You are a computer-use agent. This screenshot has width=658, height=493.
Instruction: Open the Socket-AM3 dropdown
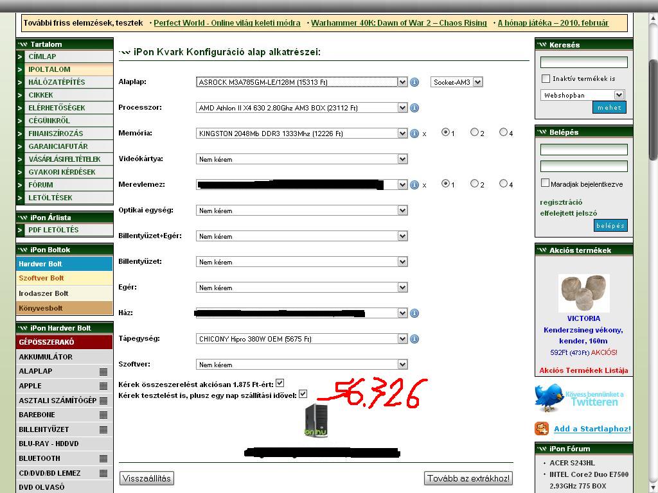point(457,82)
